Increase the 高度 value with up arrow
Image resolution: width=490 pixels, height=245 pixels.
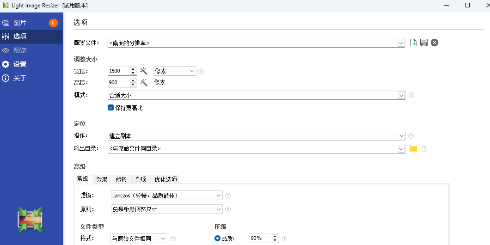133,80
